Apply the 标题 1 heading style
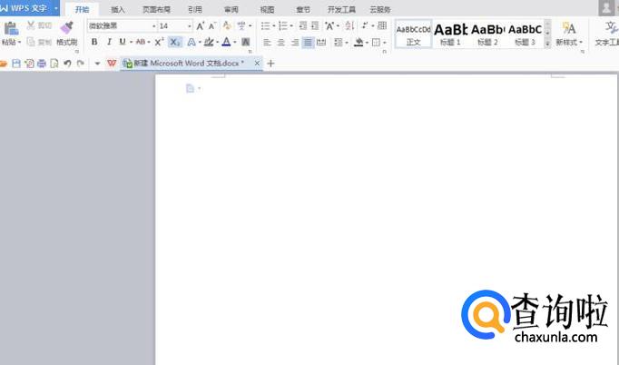 (x=450, y=35)
